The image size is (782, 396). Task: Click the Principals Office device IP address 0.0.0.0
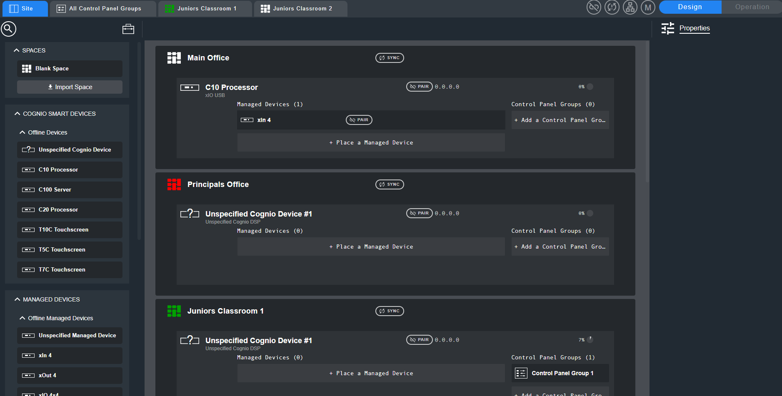pos(447,213)
